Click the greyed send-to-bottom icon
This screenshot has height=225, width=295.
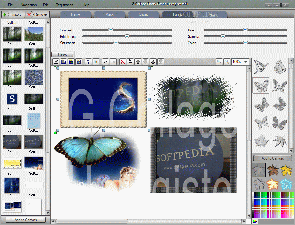[x=161, y=62]
